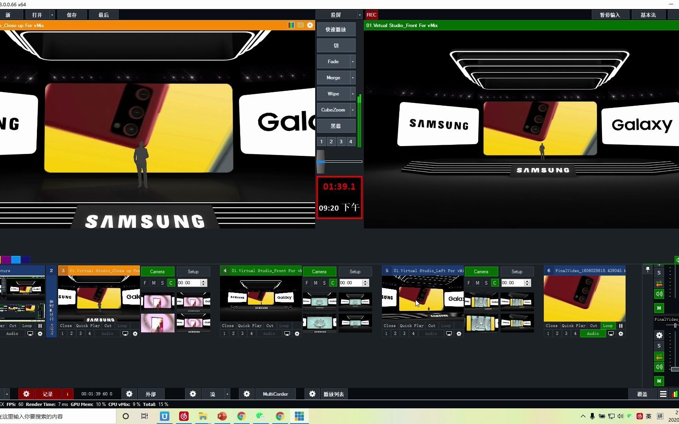Viewport: 679px width, 424px height.
Task: Open recording settings gear icon
Action: [26, 394]
